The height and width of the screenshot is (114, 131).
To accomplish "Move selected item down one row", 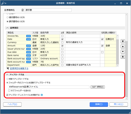I will coord(123,51).
